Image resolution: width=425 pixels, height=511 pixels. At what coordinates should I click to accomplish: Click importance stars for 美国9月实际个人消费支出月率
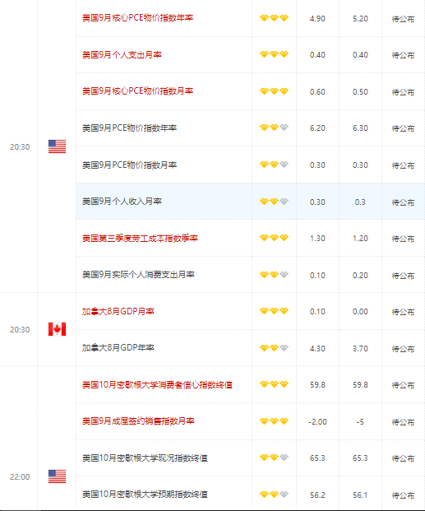tap(274, 275)
